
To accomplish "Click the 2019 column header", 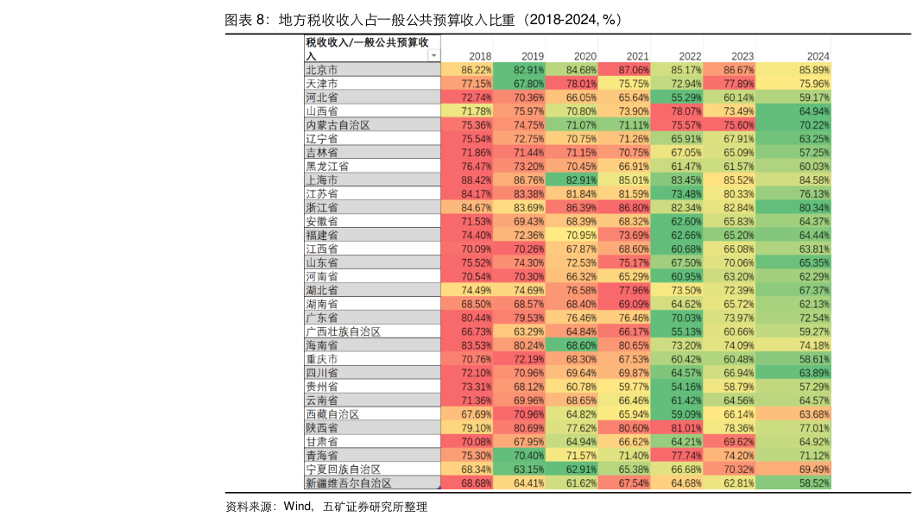I will point(532,56).
